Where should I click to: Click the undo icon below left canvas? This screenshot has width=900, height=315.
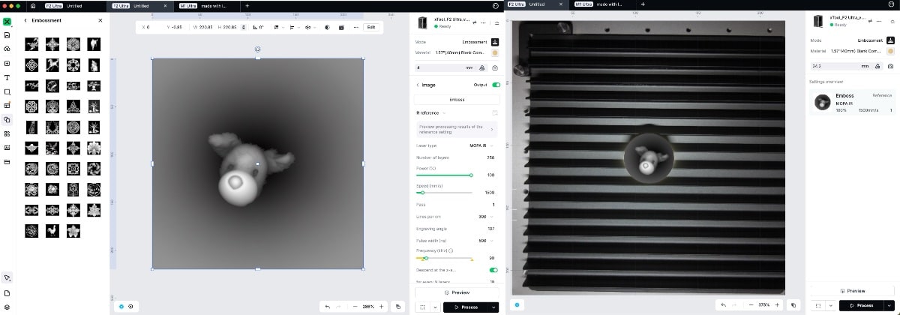(x=328, y=306)
